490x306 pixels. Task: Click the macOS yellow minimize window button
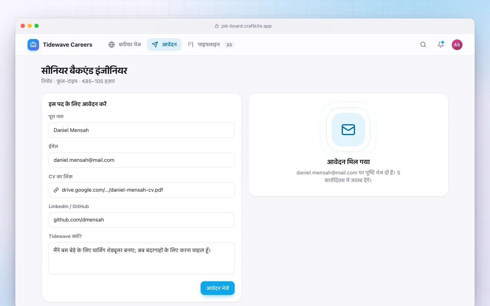29,26
